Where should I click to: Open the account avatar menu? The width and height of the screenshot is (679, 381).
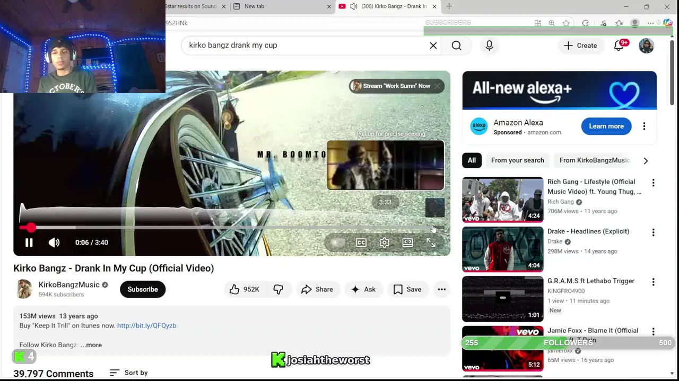646,46
